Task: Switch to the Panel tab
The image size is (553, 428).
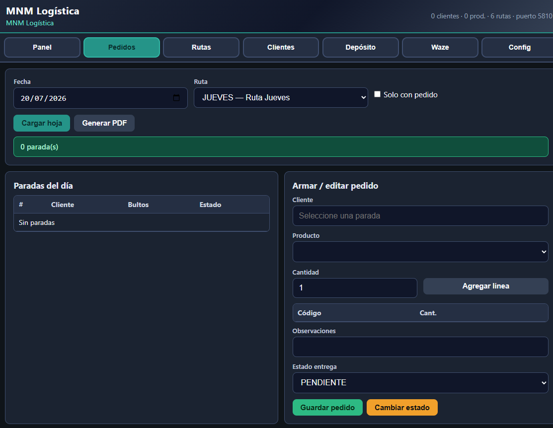Action: pos(42,47)
